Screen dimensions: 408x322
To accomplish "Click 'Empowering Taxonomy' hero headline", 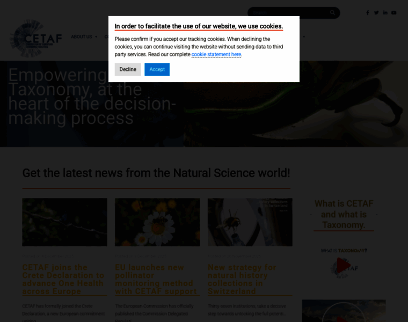I will (x=92, y=97).
